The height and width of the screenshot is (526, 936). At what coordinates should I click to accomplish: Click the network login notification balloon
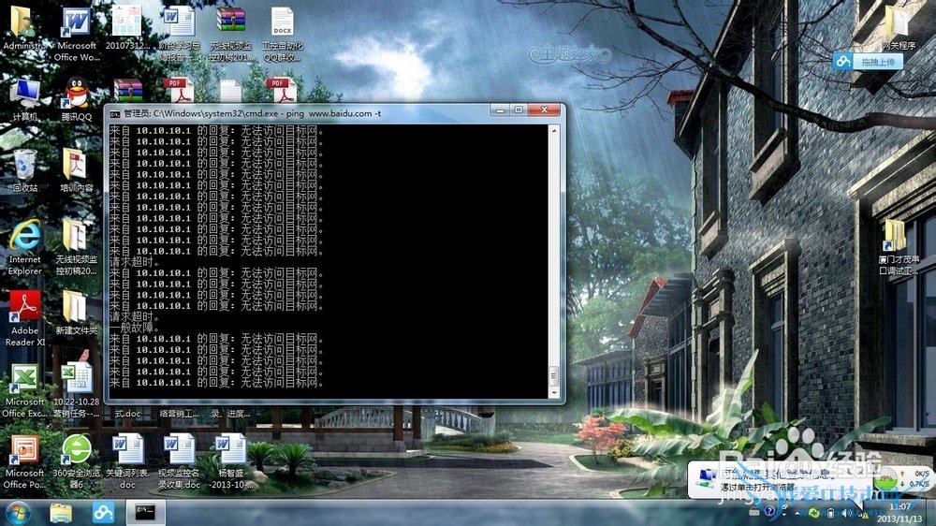[x=781, y=481]
